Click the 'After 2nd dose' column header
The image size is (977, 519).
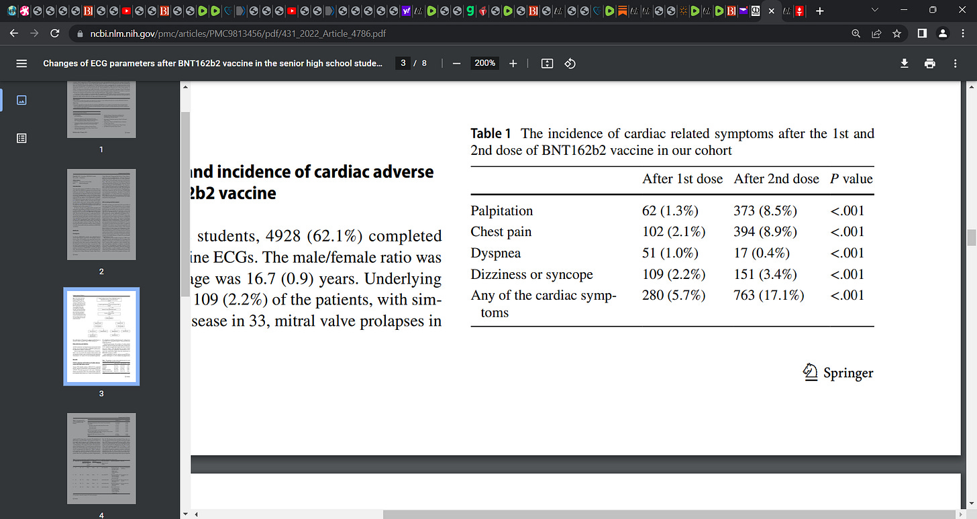click(776, 179)
